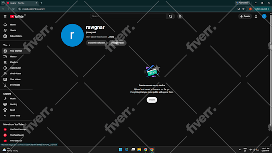Viewport: 272px width, 153px height.
Task: Open File Explorer from taskbar
Action: [139, 149]
